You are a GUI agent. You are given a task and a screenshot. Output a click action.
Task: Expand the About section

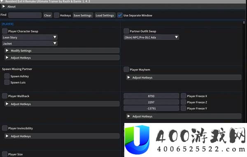[123, 7]
